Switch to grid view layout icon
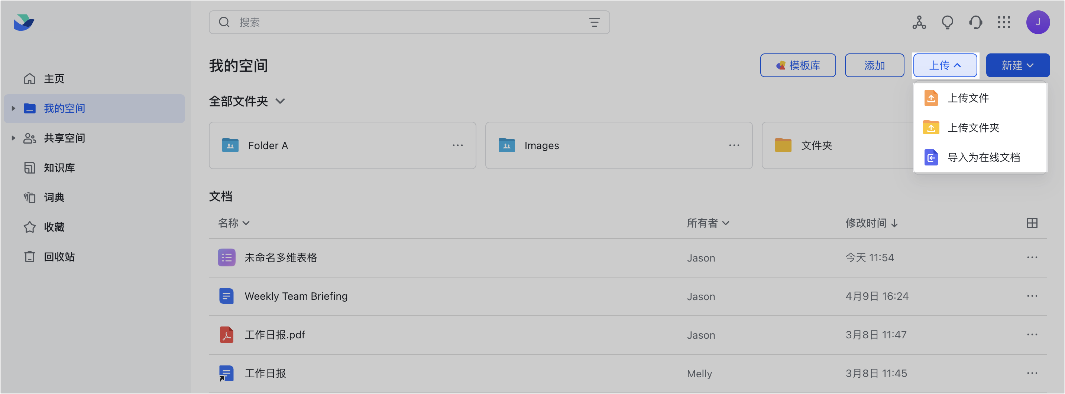The height and width of the screenshot is (394, 1065). [1032, 223]
